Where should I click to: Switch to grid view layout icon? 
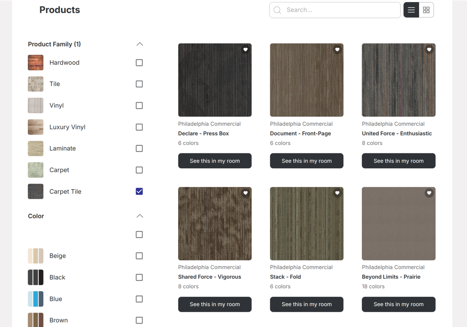(x=426, y=10)
